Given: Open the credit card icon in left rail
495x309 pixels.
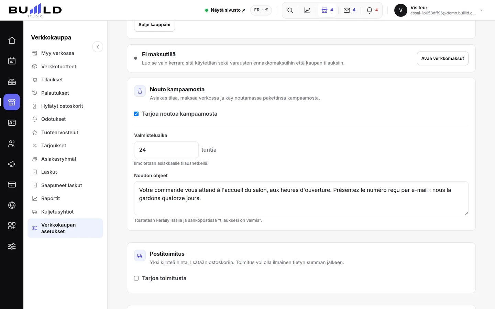Looking at the screenshot, I should pyautogui.click(x=12, y=185).
